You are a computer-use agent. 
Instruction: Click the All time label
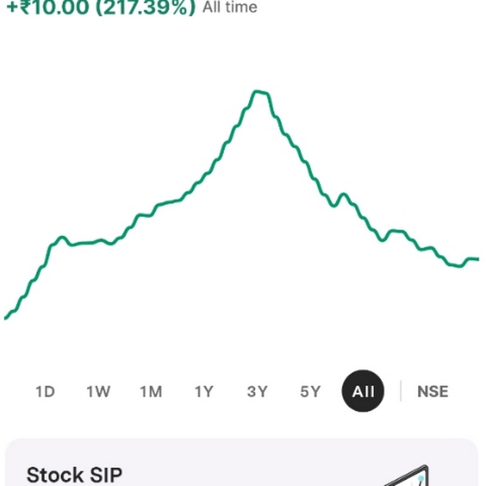230,7
